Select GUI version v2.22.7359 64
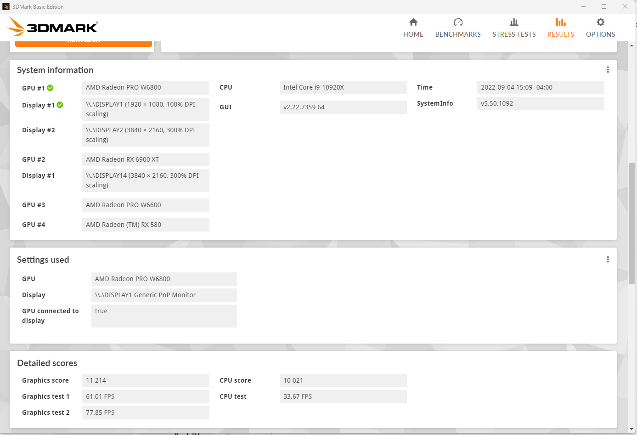Screen dimensions: 637x435 (343, 107)
